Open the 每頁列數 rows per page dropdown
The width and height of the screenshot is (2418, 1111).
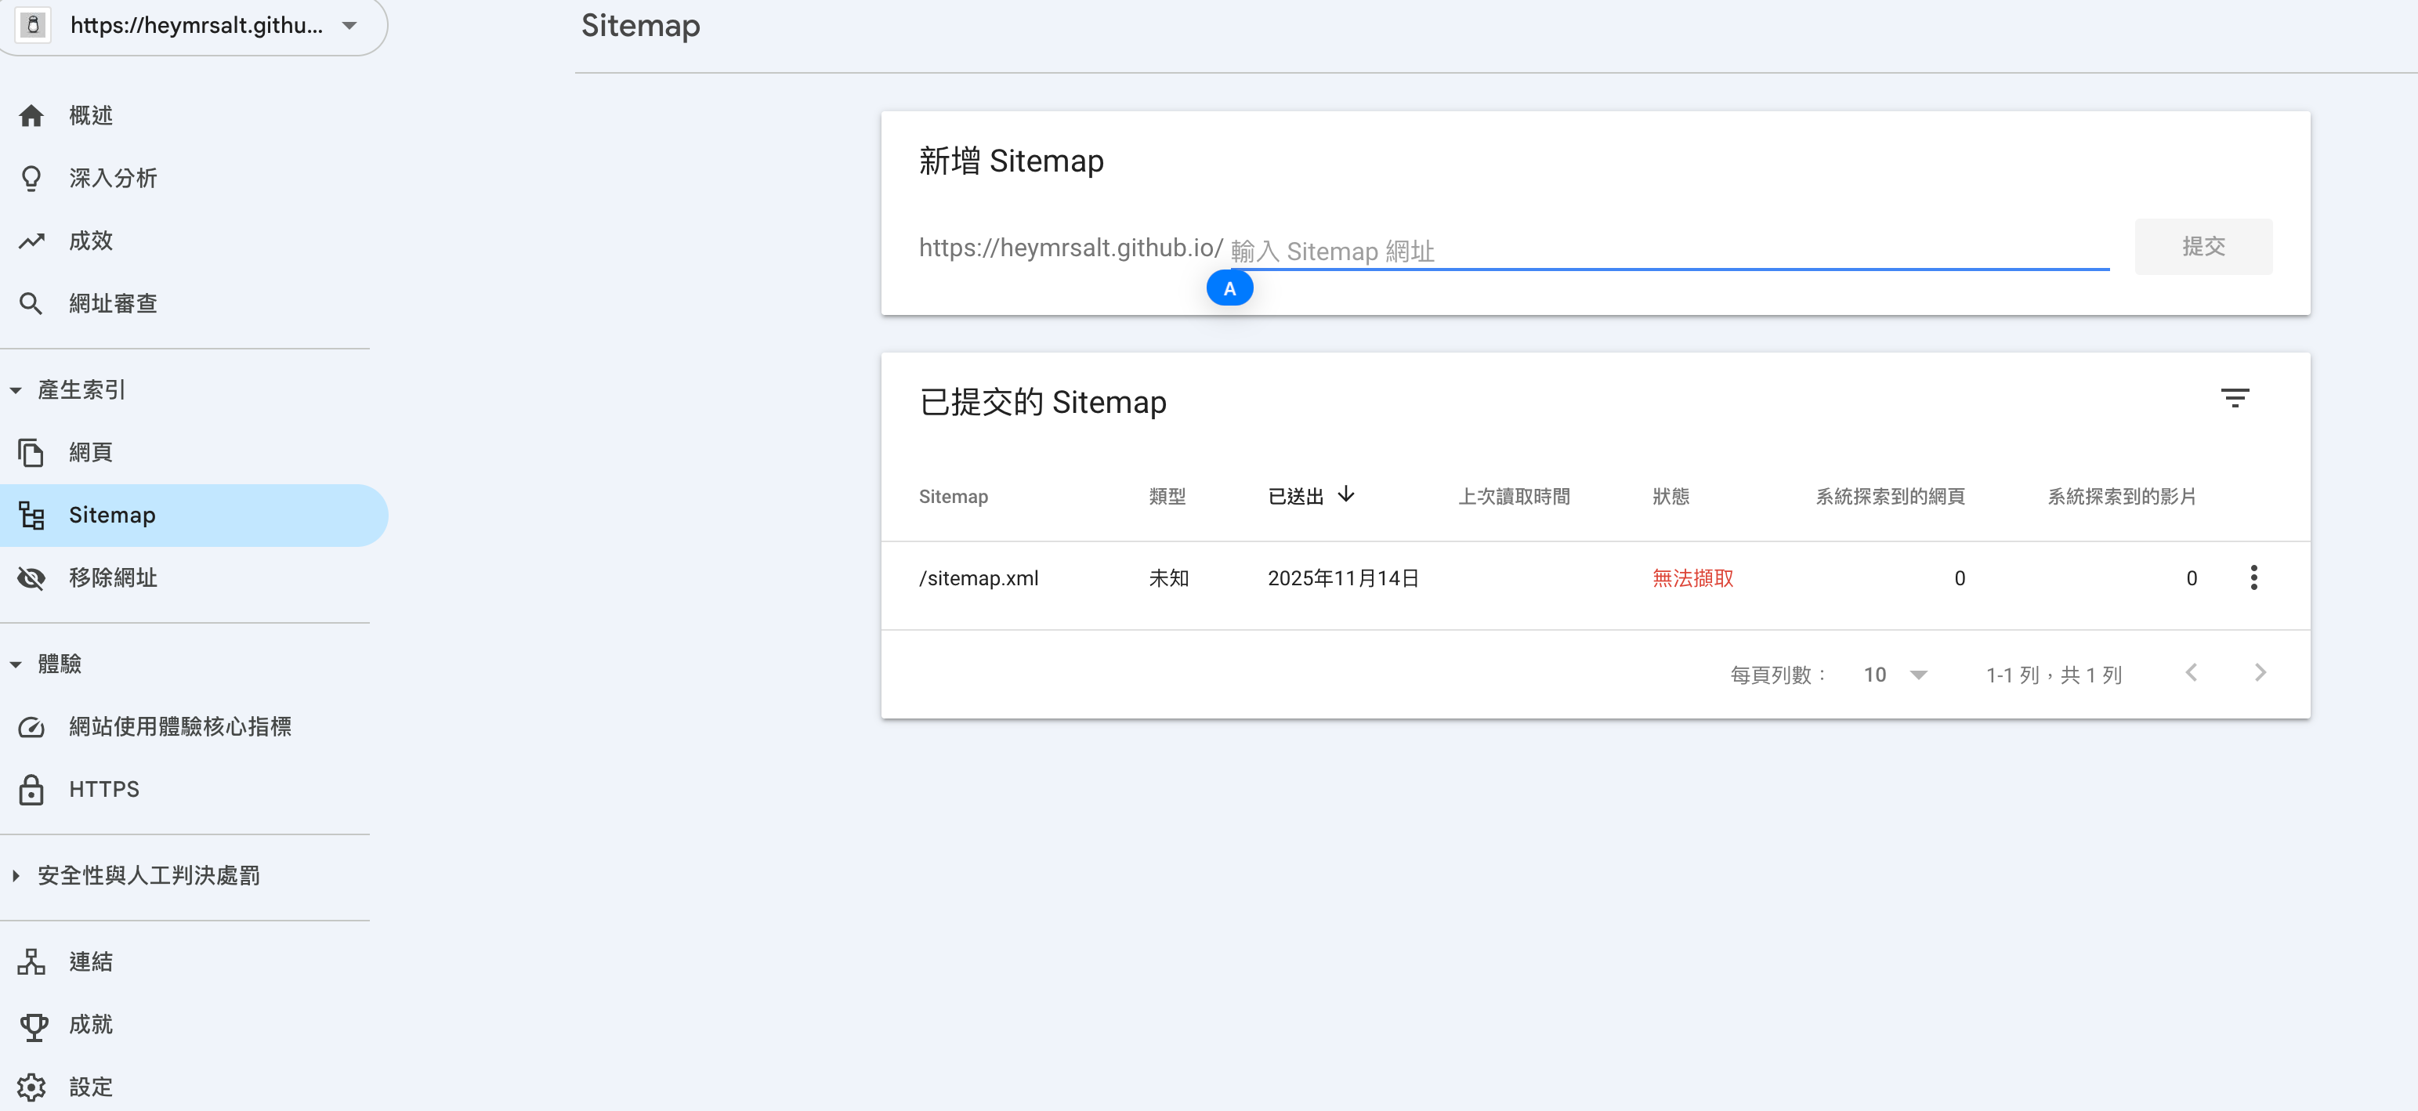click(1895, 674)
